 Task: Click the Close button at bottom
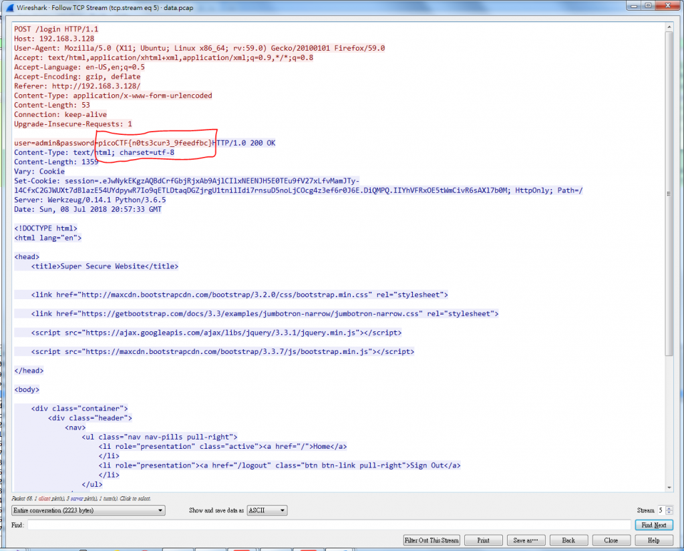click(x=611, y=540)
